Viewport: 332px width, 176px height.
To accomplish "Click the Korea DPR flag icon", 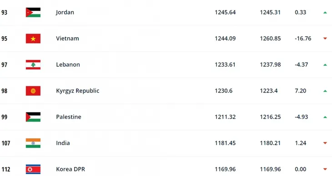I will click(33, 169).
